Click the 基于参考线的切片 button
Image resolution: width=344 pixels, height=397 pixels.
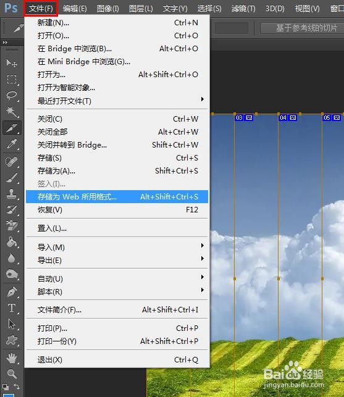pyautogui.click(x=302, y=28)
